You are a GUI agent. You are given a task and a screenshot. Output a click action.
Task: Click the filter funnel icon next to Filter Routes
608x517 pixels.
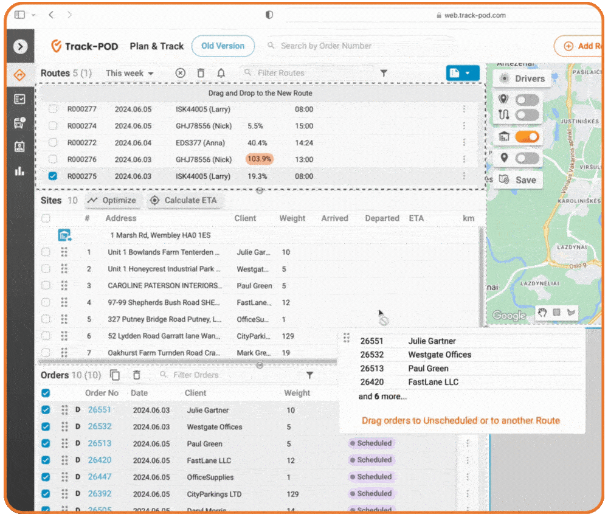pyautogui.click(x=384, y=73)
